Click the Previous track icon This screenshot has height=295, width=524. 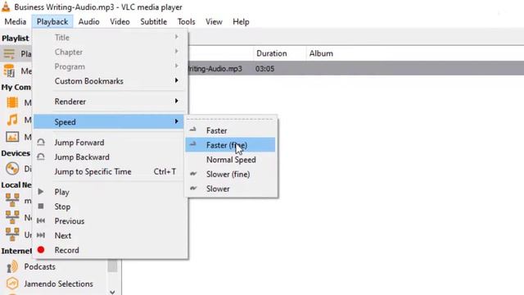click(x=41, y=220)
